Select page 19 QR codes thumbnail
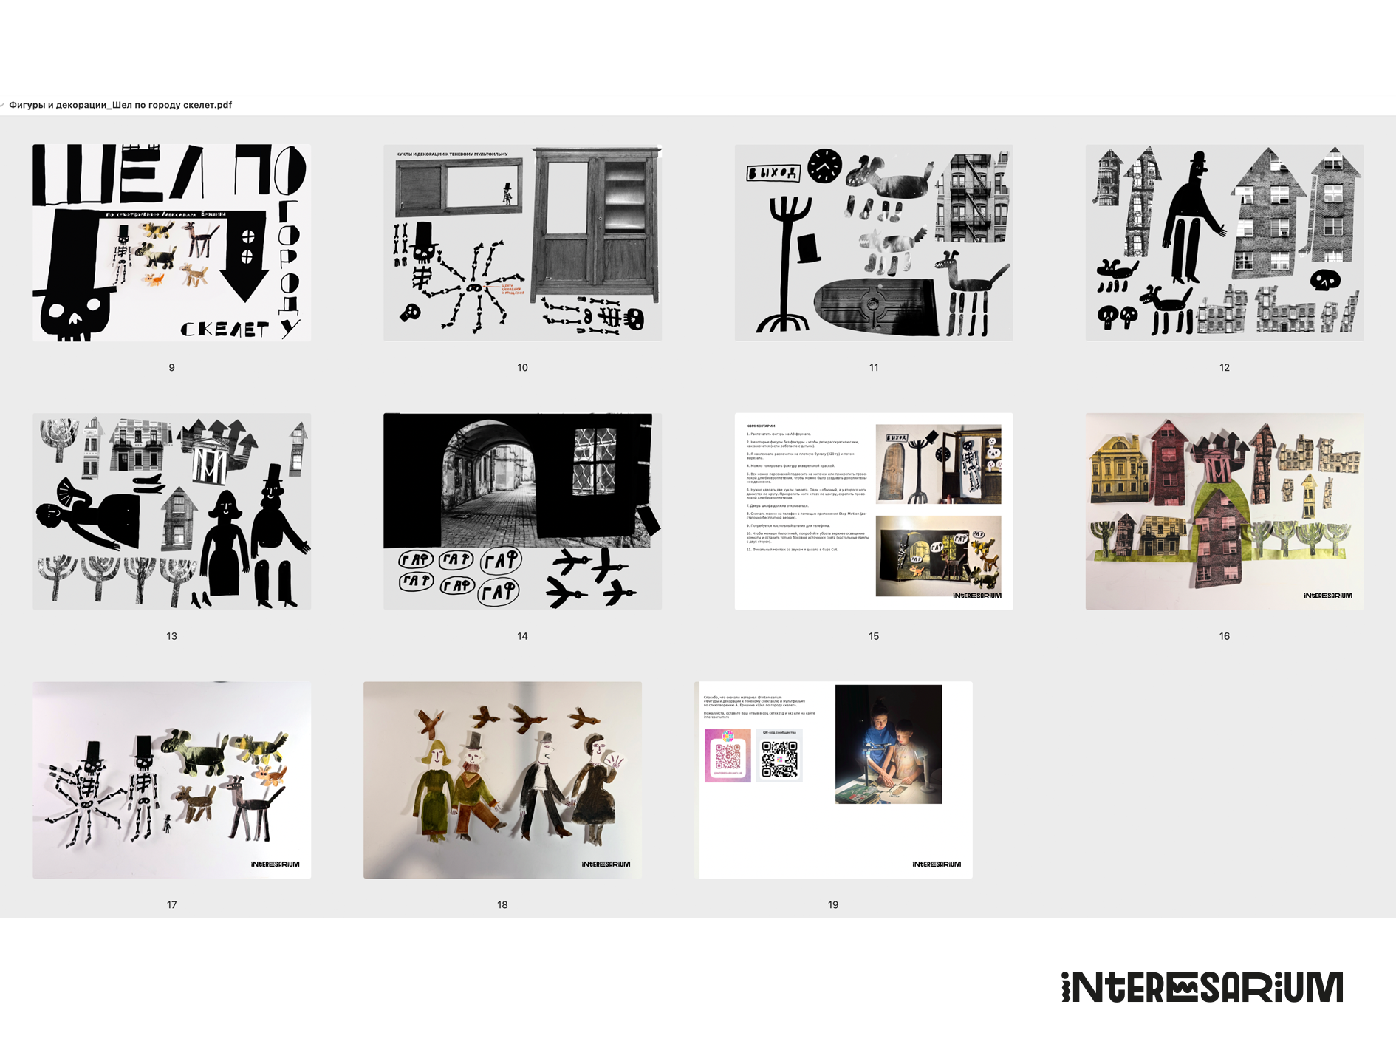The image size is (1396, 1047). (x=835, y=780)
